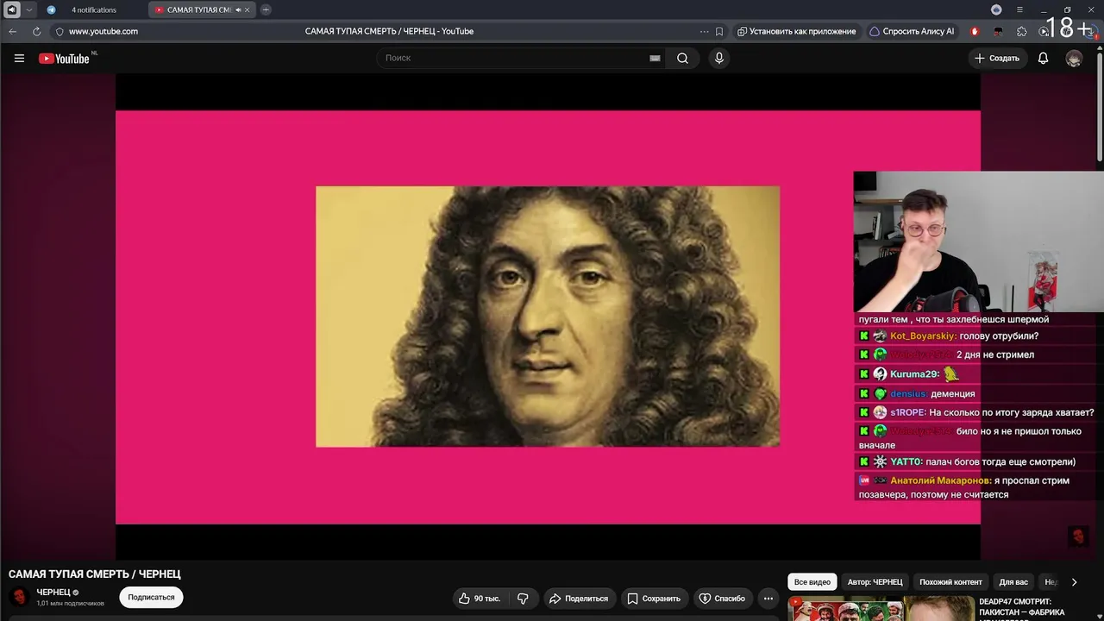Screen dimensions: 1104x621
Task: Open more actions ellipsis under video
Action: [x=768, y=599]
